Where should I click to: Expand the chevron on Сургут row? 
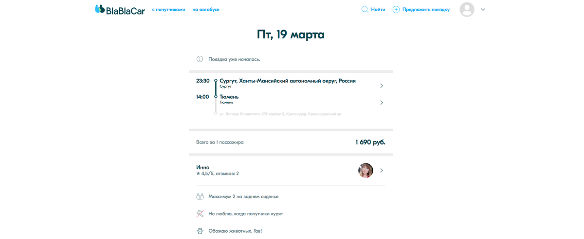(382, 86)
